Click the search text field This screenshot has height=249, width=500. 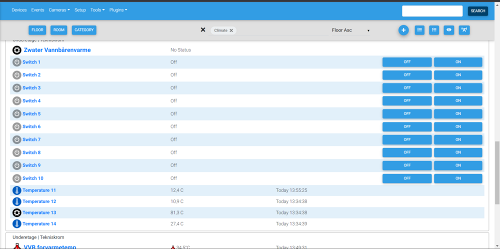pos(432,11)
